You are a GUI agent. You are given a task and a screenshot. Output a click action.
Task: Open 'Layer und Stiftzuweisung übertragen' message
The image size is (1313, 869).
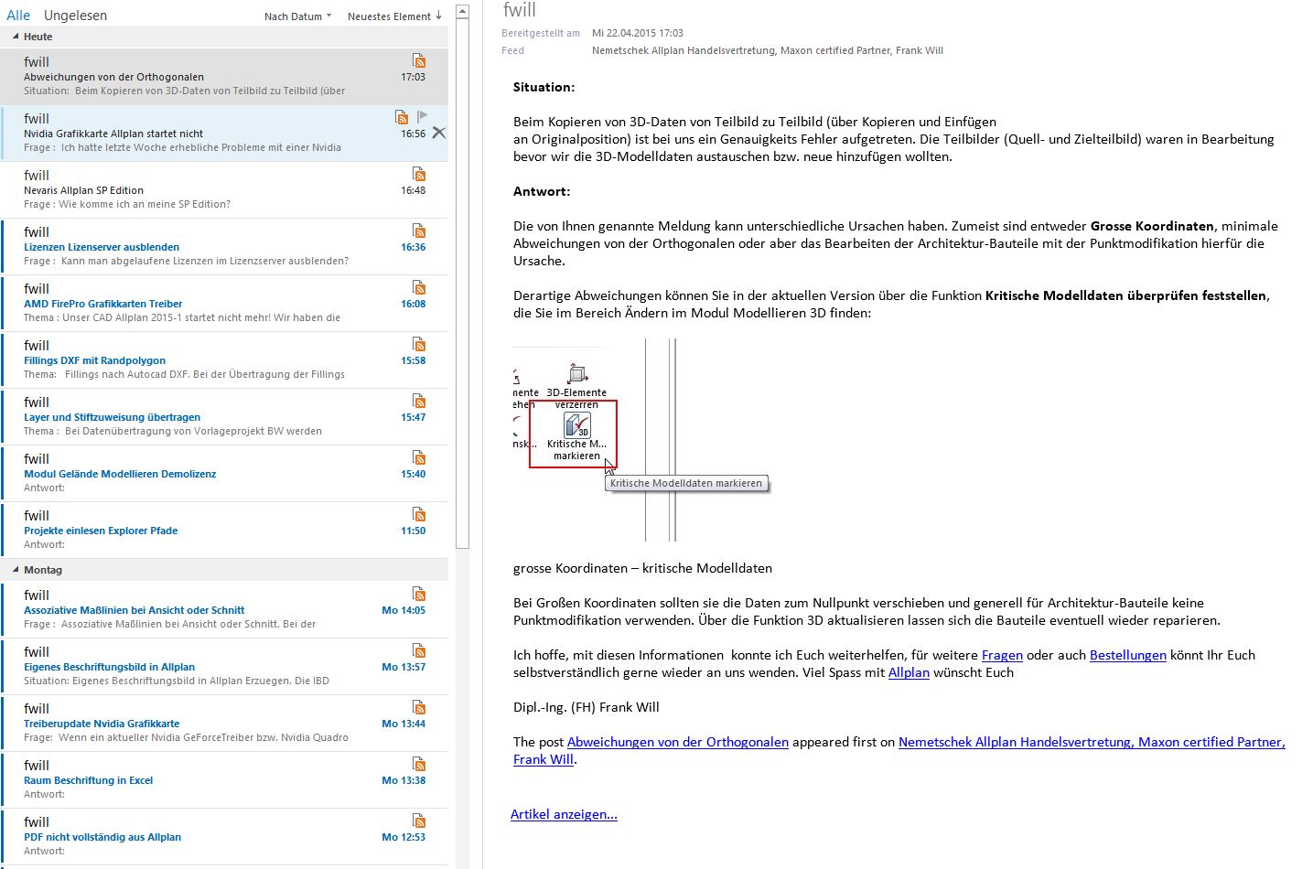(x=224, y=417)
